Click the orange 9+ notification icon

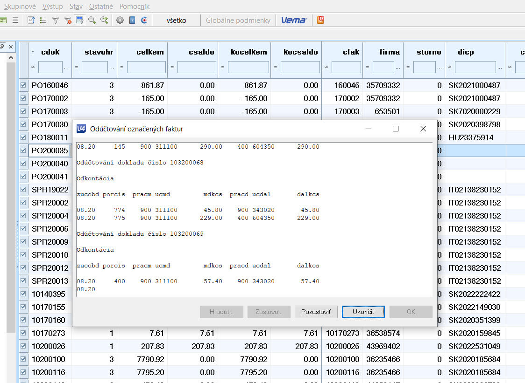click(x=320, y=20)
